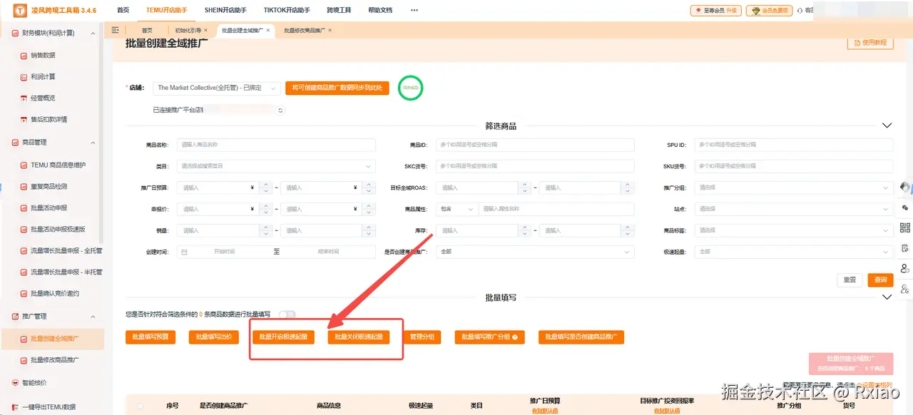Click into the 商品ID input field
Screen dimensions: 913x415
pyautogui.click(x=535, y=145)
